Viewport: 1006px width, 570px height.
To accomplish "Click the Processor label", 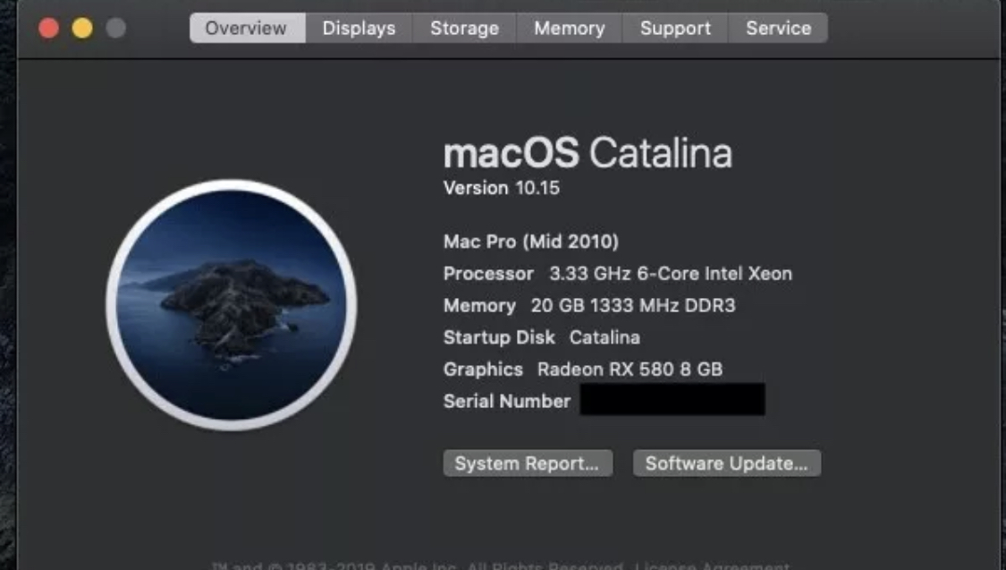I will pos(488,274).
